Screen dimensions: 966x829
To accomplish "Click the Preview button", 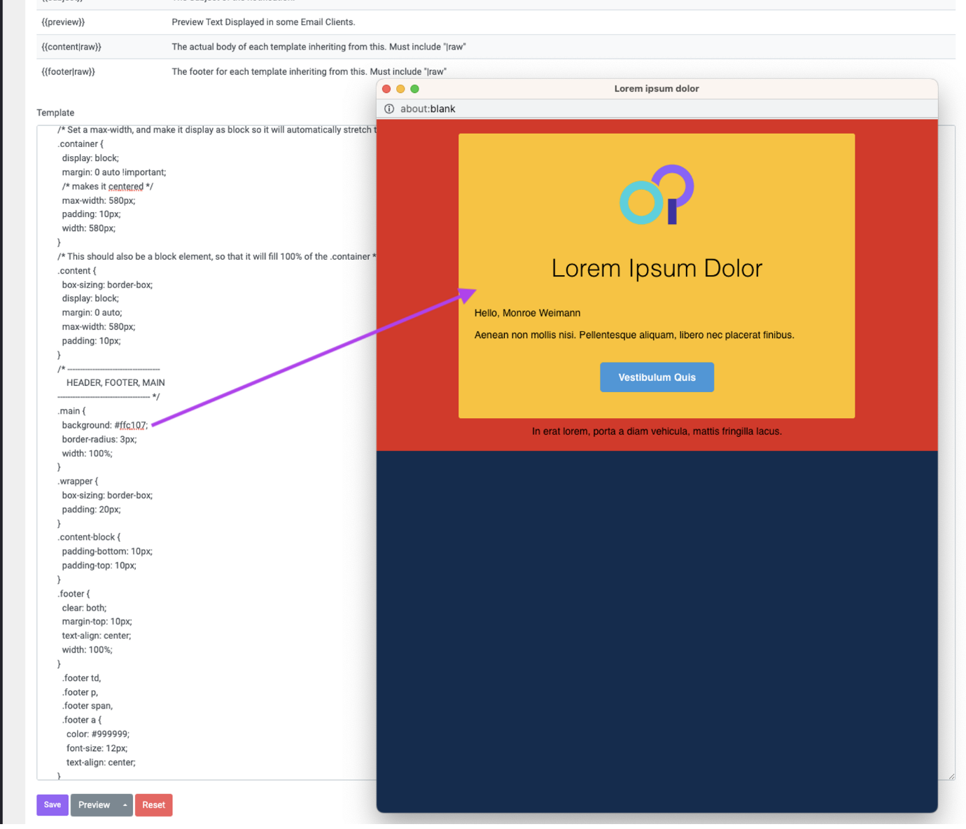I will coord(94,804).
